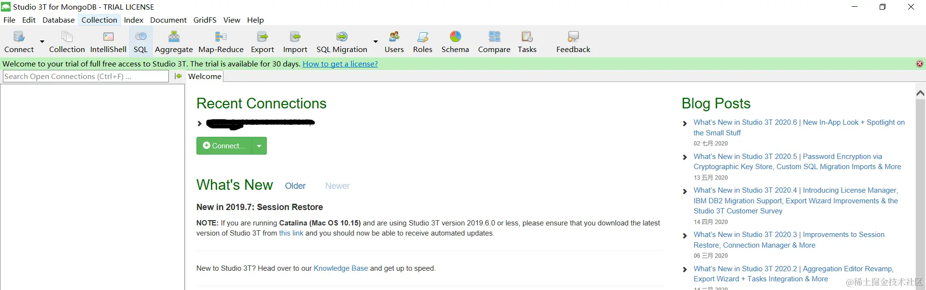This screenshot has width=926, height=290.
Task: Open the Database menu
Action: 58,20
